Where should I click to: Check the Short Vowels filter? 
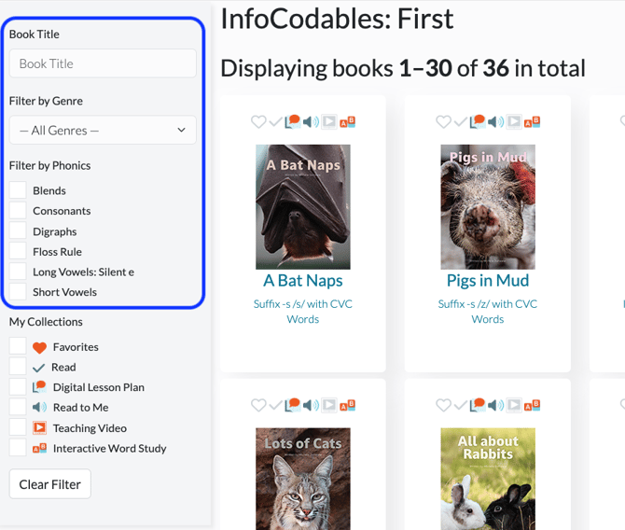coord(18,292)
